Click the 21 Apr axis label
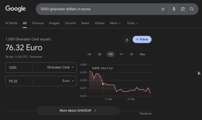The image size is (202, 120). (x=131, y=99)
